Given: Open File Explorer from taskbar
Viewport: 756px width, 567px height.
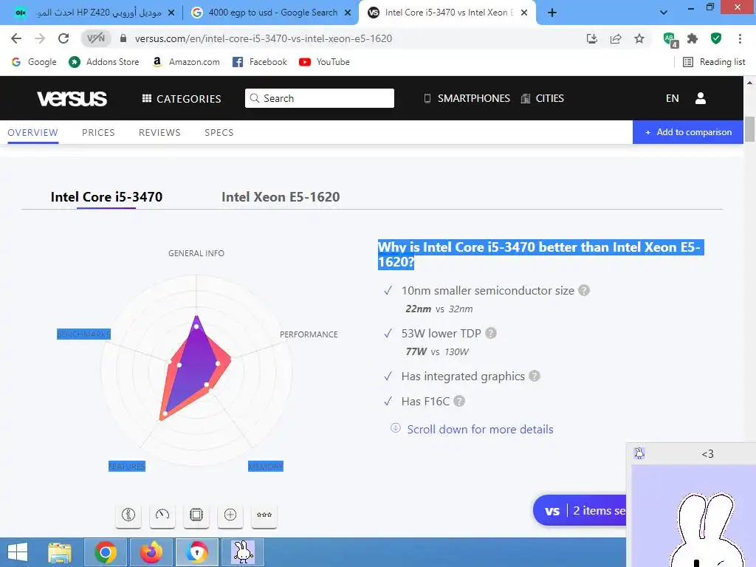Looking at the screenshot, I should [60, 552].
